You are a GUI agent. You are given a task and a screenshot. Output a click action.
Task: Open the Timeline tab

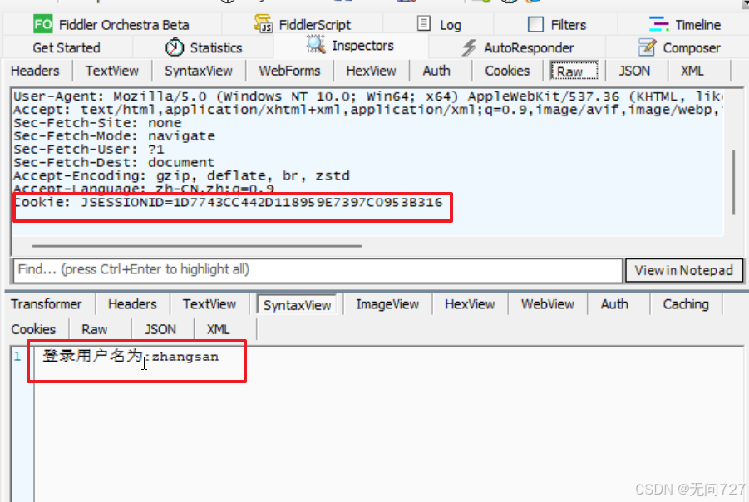pyautogui.click(x=684, y=24)
